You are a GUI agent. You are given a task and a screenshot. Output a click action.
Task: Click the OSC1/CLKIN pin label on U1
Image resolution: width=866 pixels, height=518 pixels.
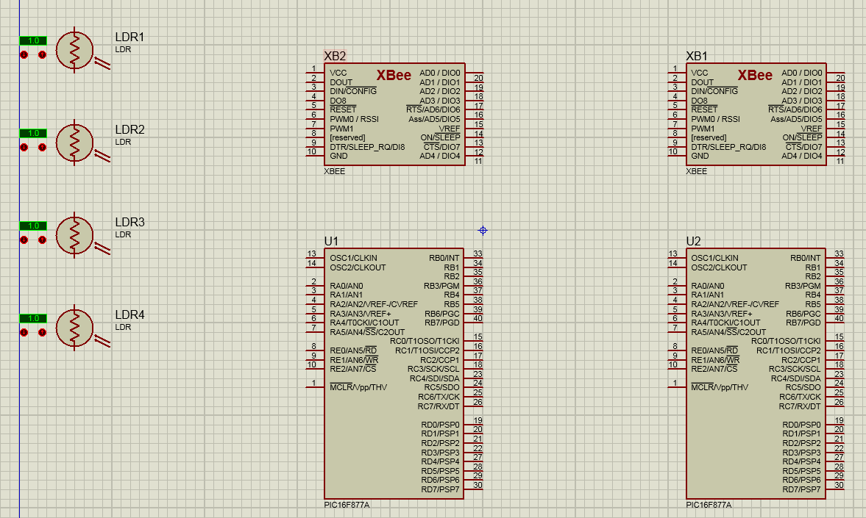click(x=353, y=258)
